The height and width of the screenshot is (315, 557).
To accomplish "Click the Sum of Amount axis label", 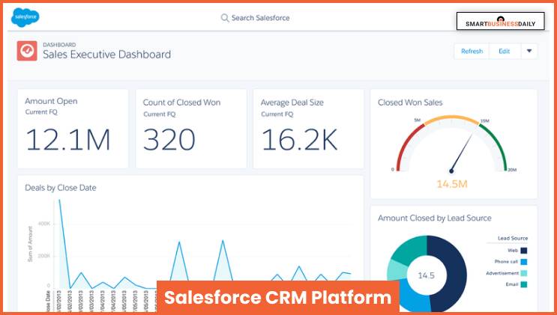I will pyautogui.click(x=30, y=244).
